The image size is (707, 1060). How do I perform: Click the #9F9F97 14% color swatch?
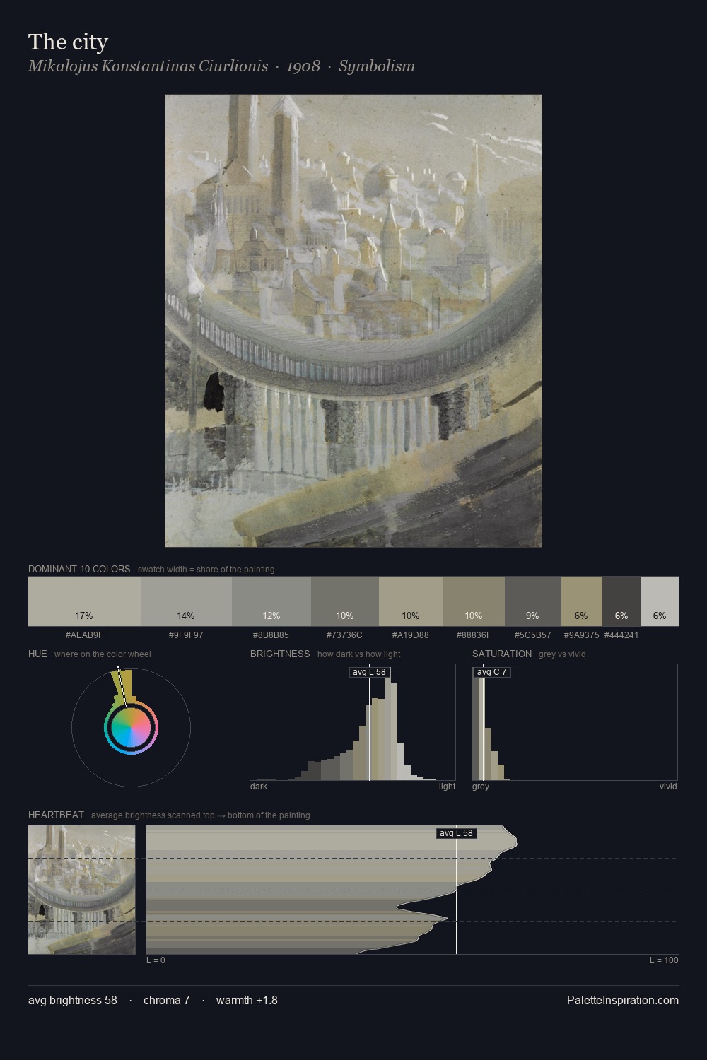(x=186, y=601)
